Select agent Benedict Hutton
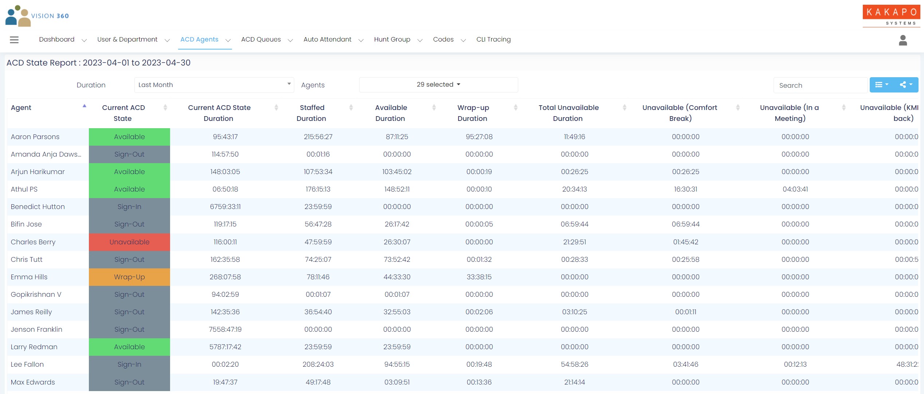The image size is (924, 394). click(38, 207)
